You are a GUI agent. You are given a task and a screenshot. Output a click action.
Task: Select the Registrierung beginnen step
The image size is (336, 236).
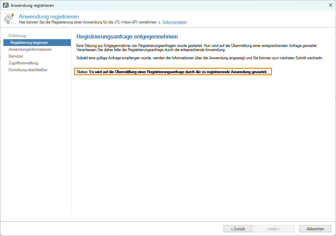click(x=29, y=43)
